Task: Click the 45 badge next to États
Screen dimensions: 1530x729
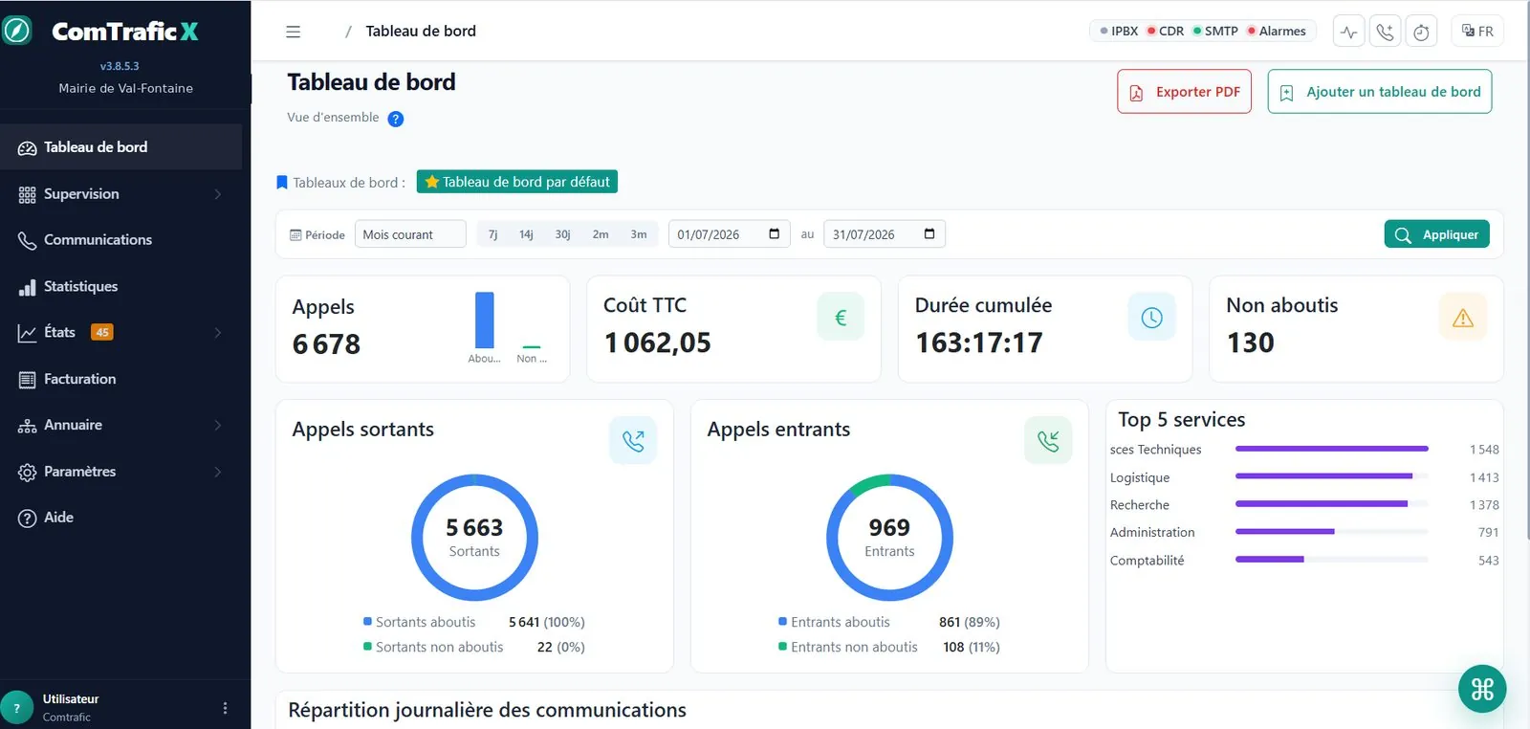Action: click(x=102, y=332)
